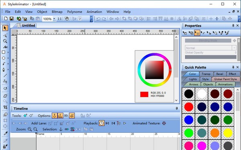This screenshot has width=241, height=150.
Task: Close the Quick Palette panel
Action: pyautogui.click(x=238, y=67)
